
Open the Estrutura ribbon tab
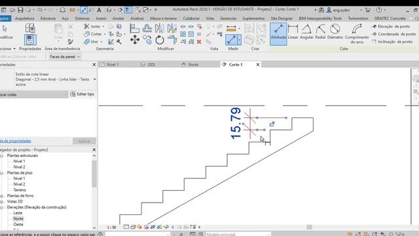[48, 18]
